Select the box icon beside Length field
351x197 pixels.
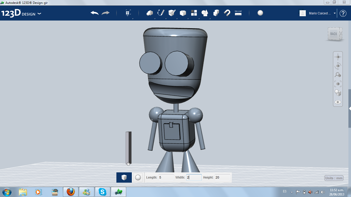click(124, 178)
